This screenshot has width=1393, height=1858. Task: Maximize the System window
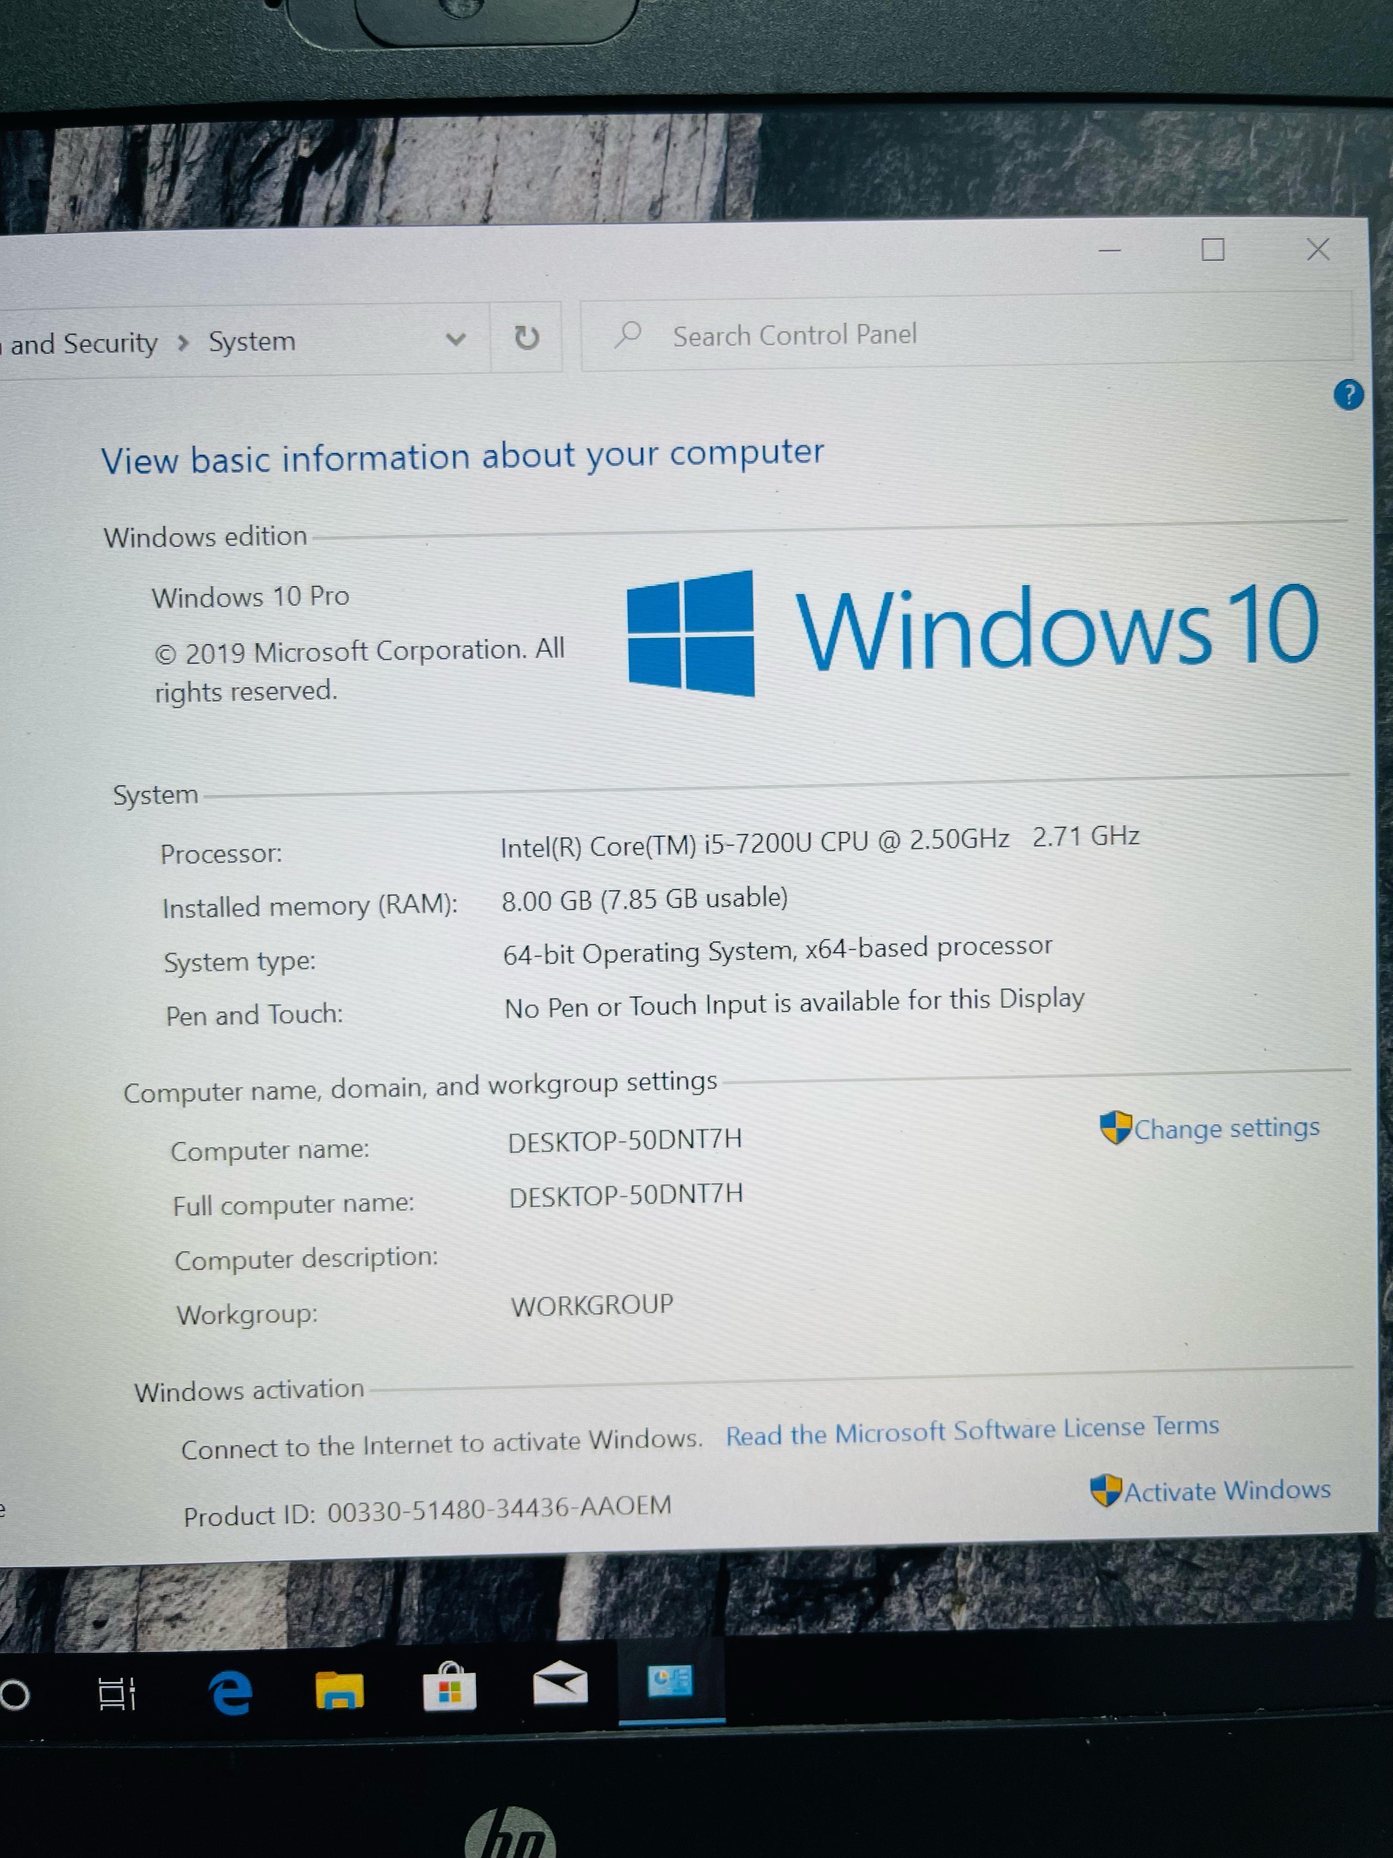coord(1212,249)
